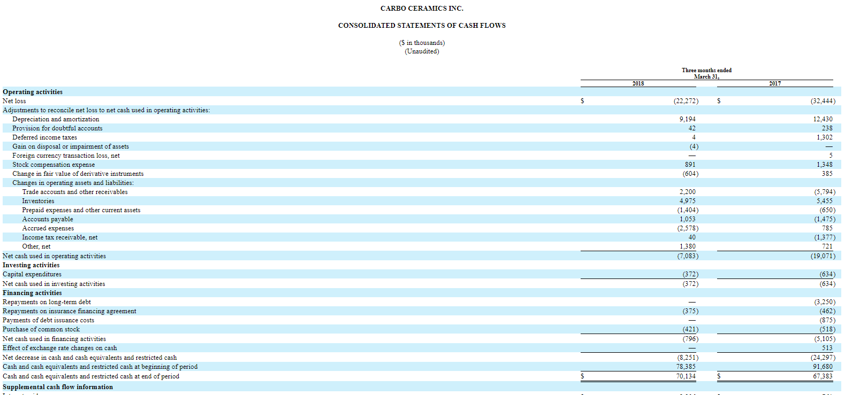845x395 pixels.
Task: Select 'Trade accounts and other receivables' label
Action: click(75, 192)
